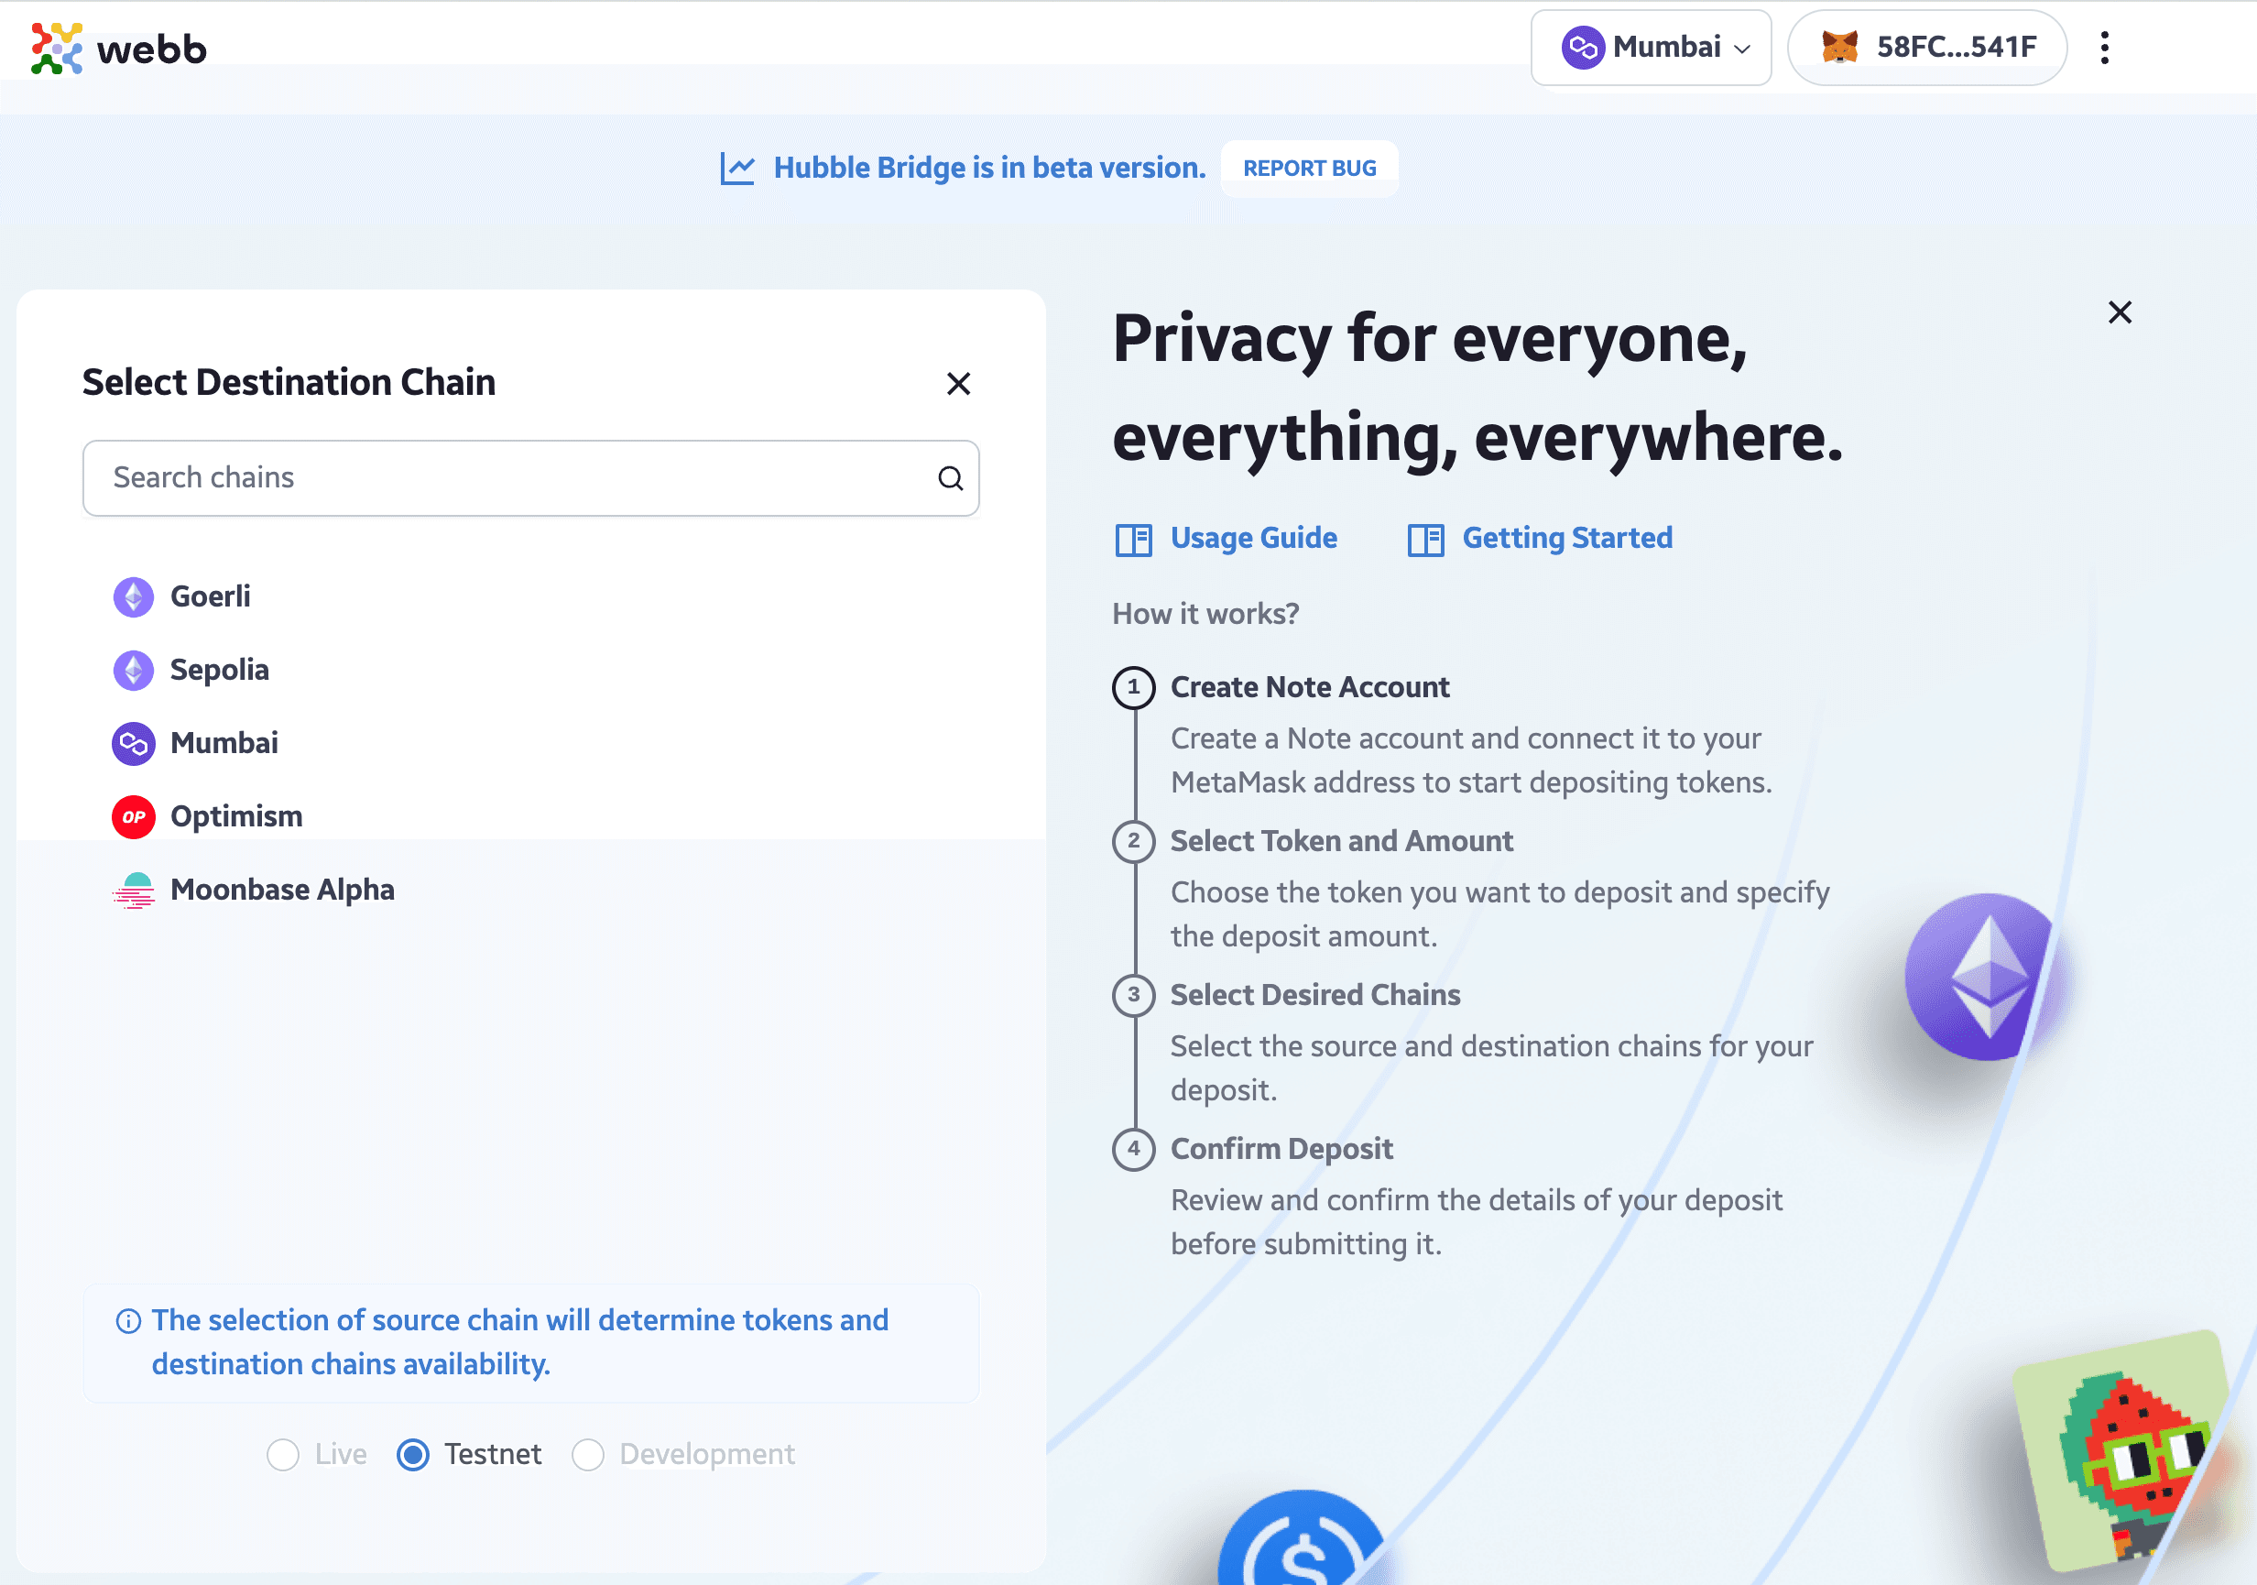Open the three-dot more options menu
Image resolution: width=2257 pixels, height=1585 pixels.
point(2105,48)
